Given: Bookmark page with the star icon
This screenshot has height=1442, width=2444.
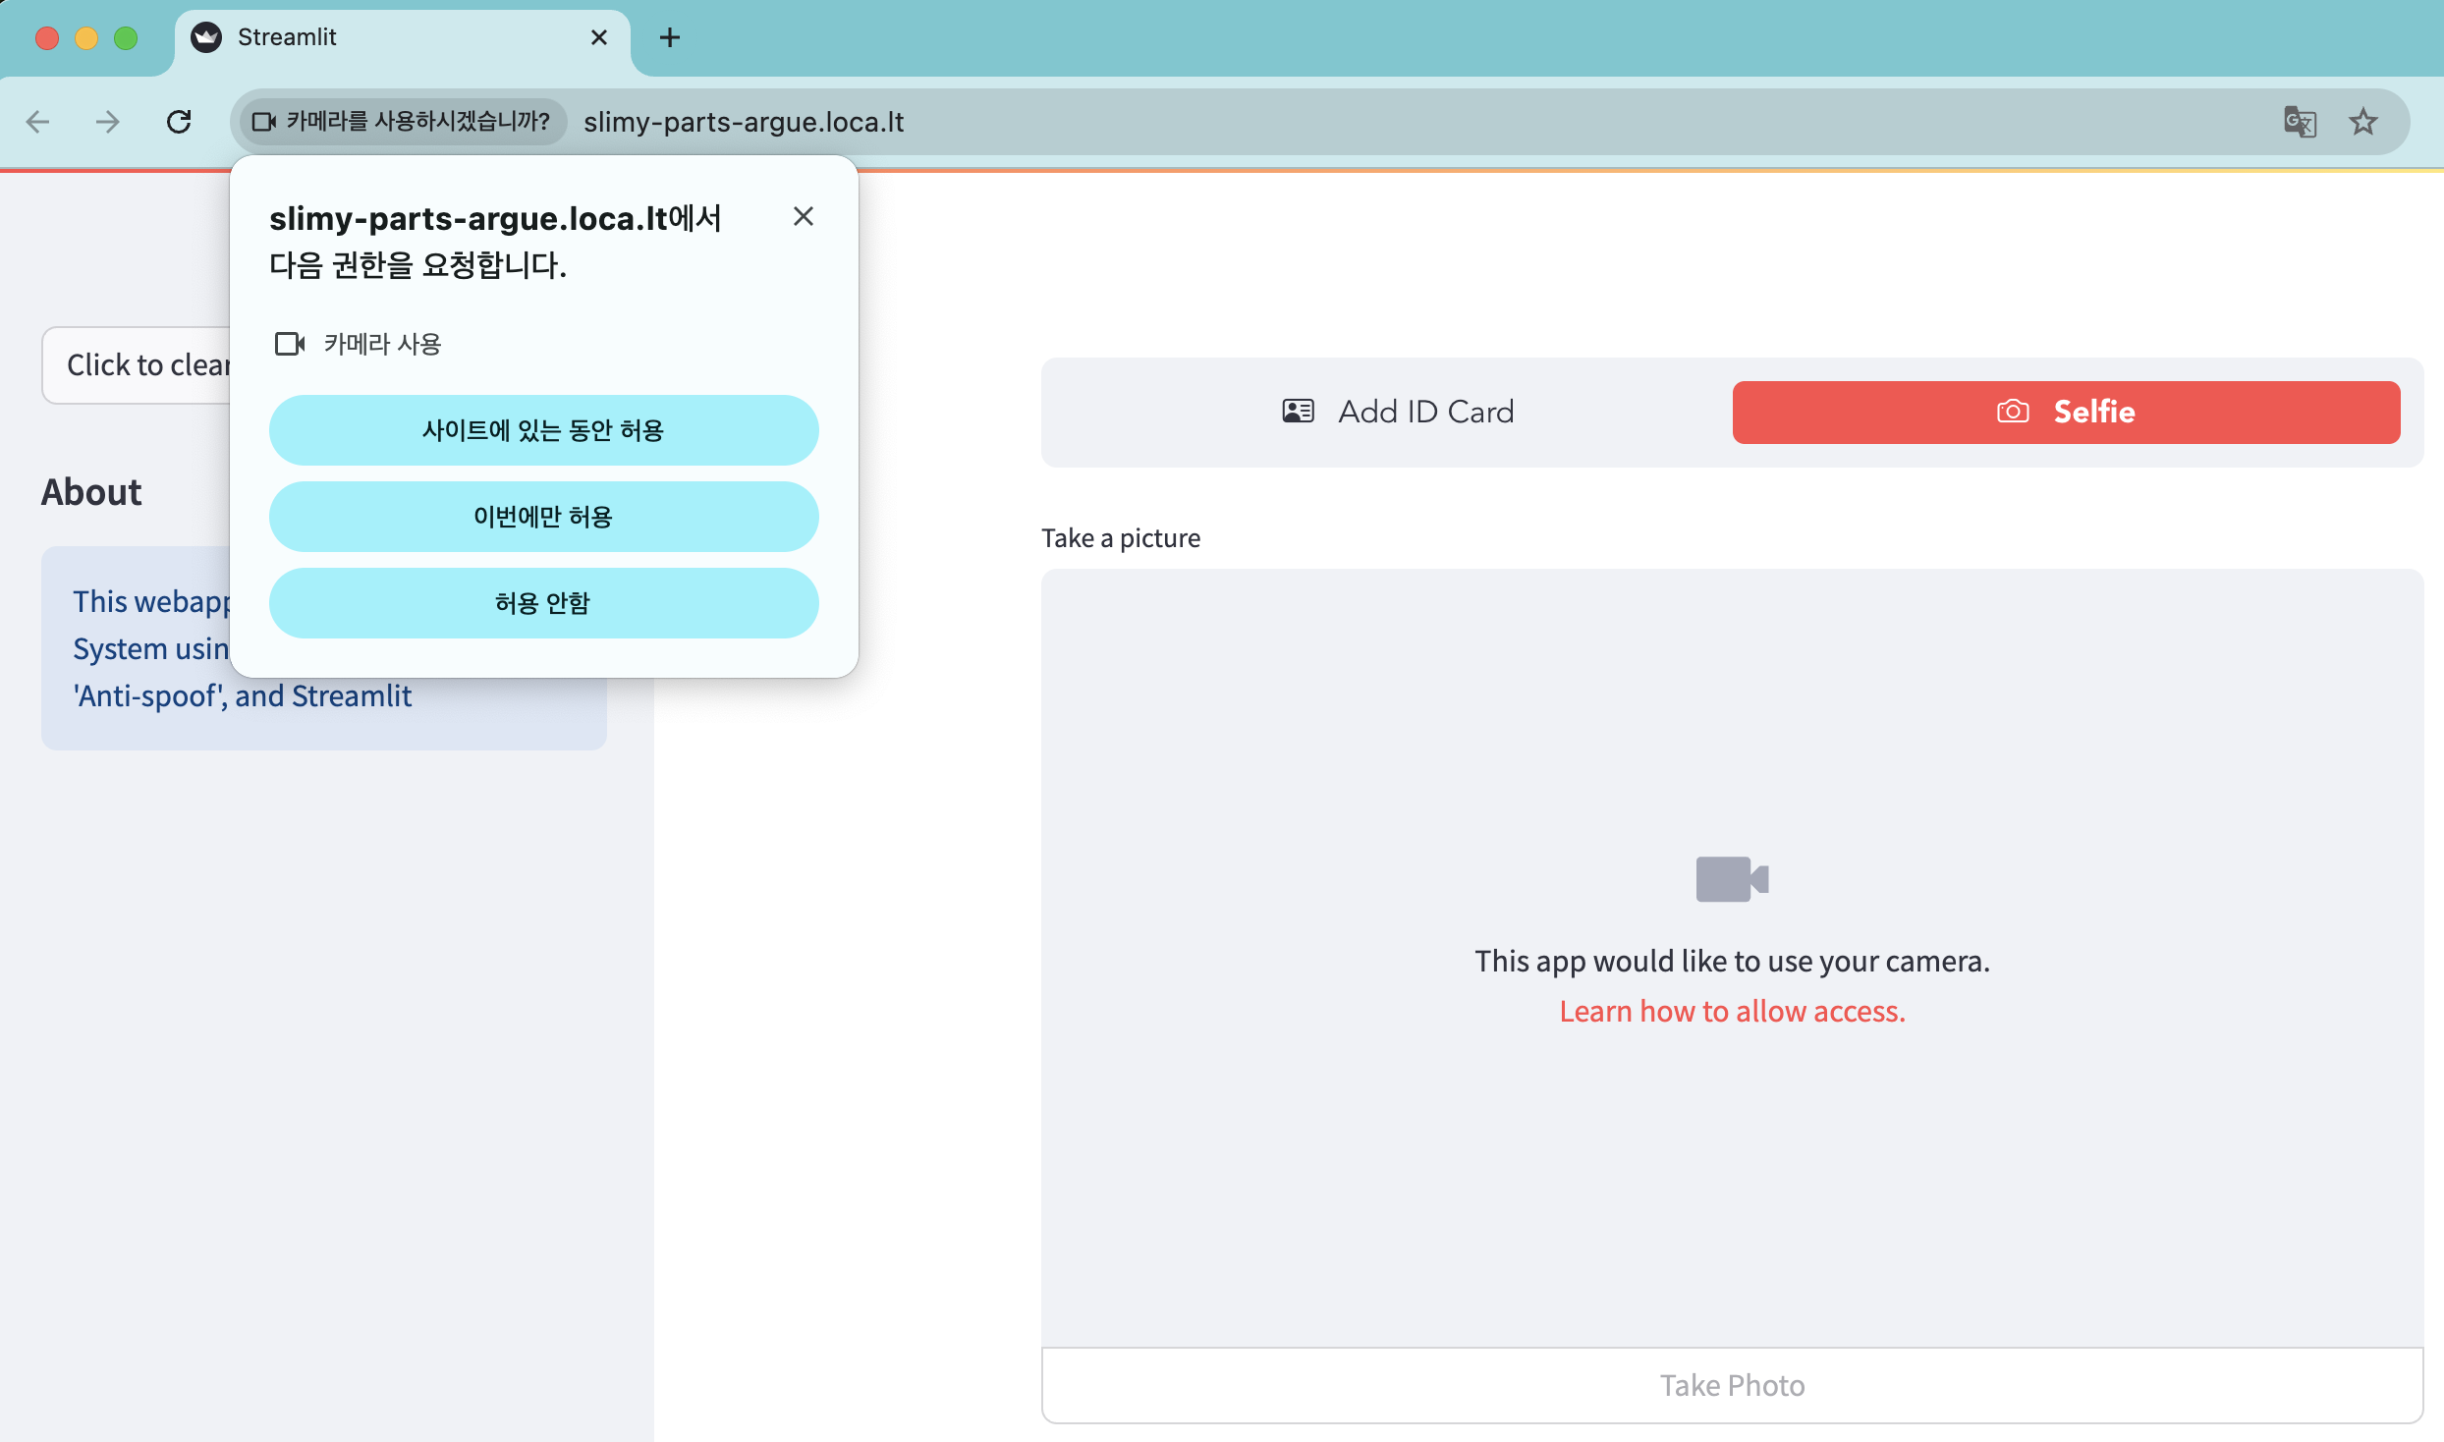Looking at the screenshot, I should point(2362,122).
